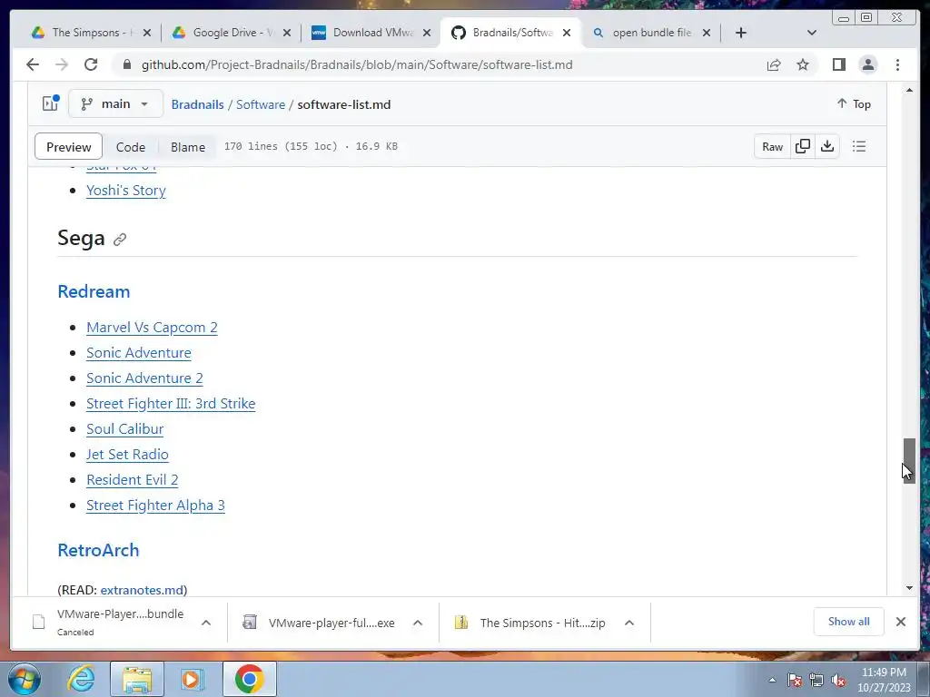This screenshot has width=930, height=697.
Task: Close the Download VMware tab
Action: (x=427, y=33)
